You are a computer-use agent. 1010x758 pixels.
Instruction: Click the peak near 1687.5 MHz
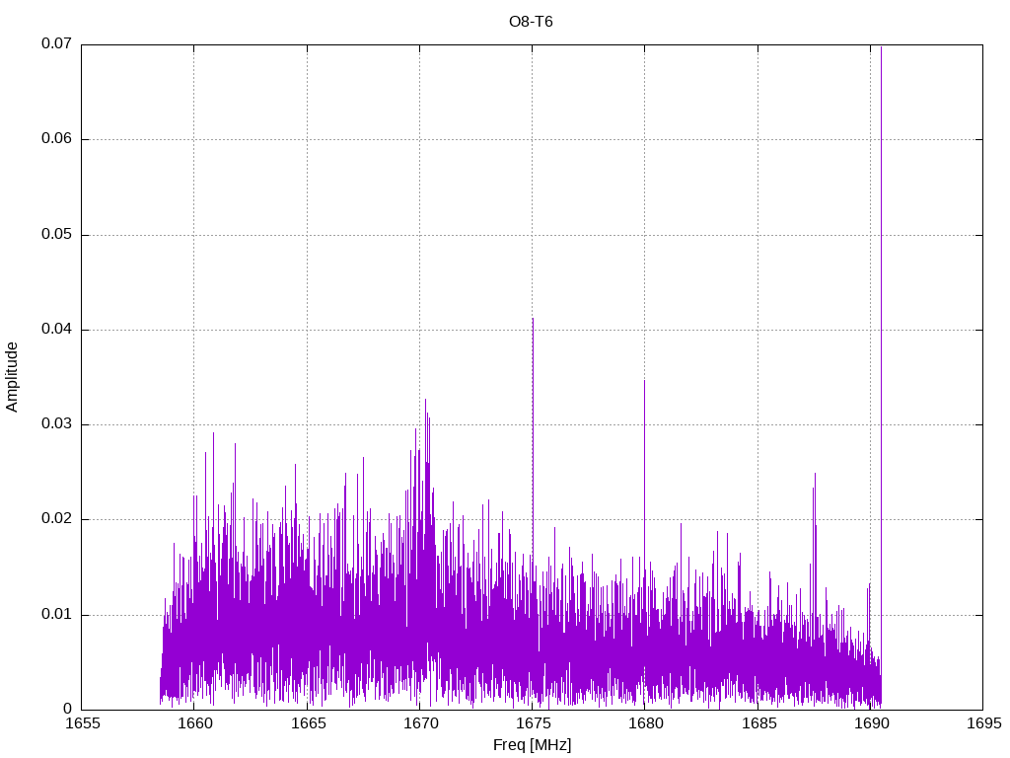coord(815,476)
